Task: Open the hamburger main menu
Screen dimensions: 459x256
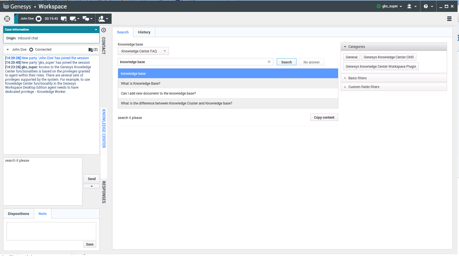Action: (449, 19)
